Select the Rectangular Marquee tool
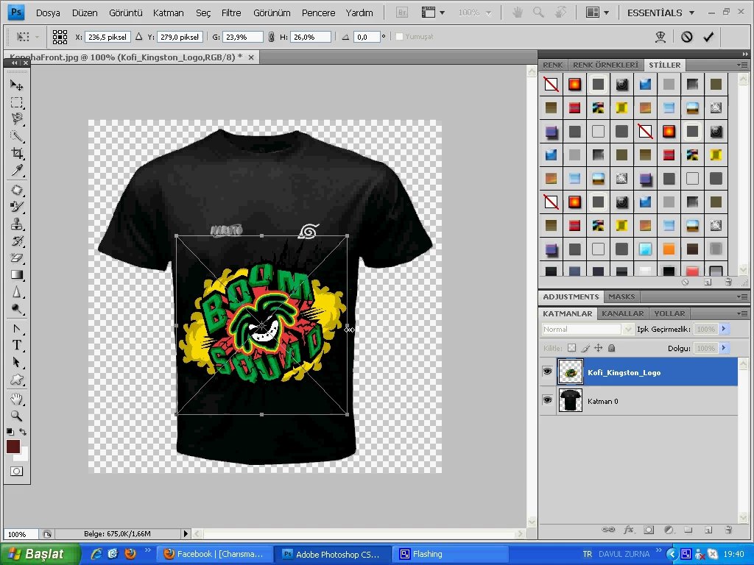 (17, 102)
